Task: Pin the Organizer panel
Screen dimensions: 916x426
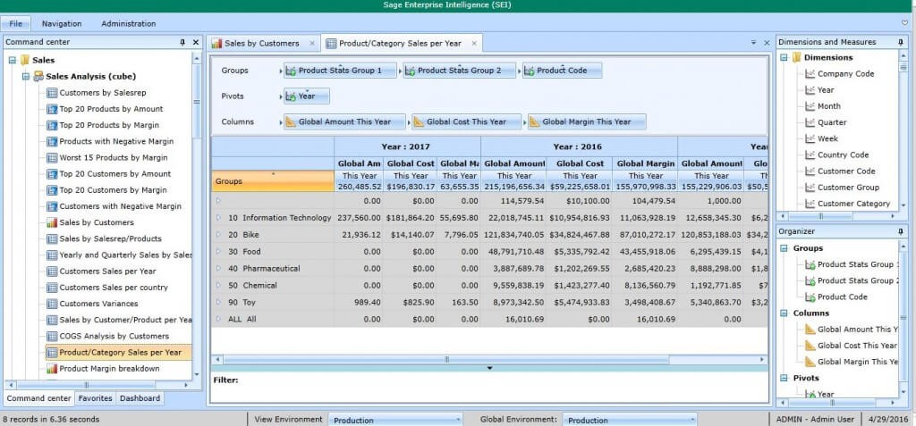Action: coord(901,231)
